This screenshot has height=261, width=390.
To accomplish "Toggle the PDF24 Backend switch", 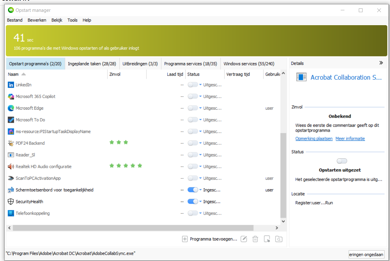I will pos(193,143).
